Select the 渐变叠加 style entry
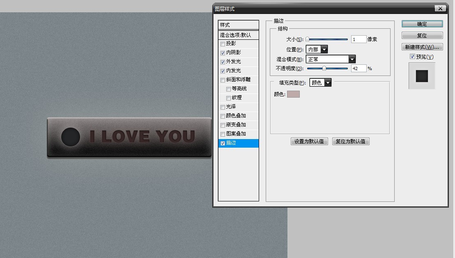 click(x=238, y=125)
